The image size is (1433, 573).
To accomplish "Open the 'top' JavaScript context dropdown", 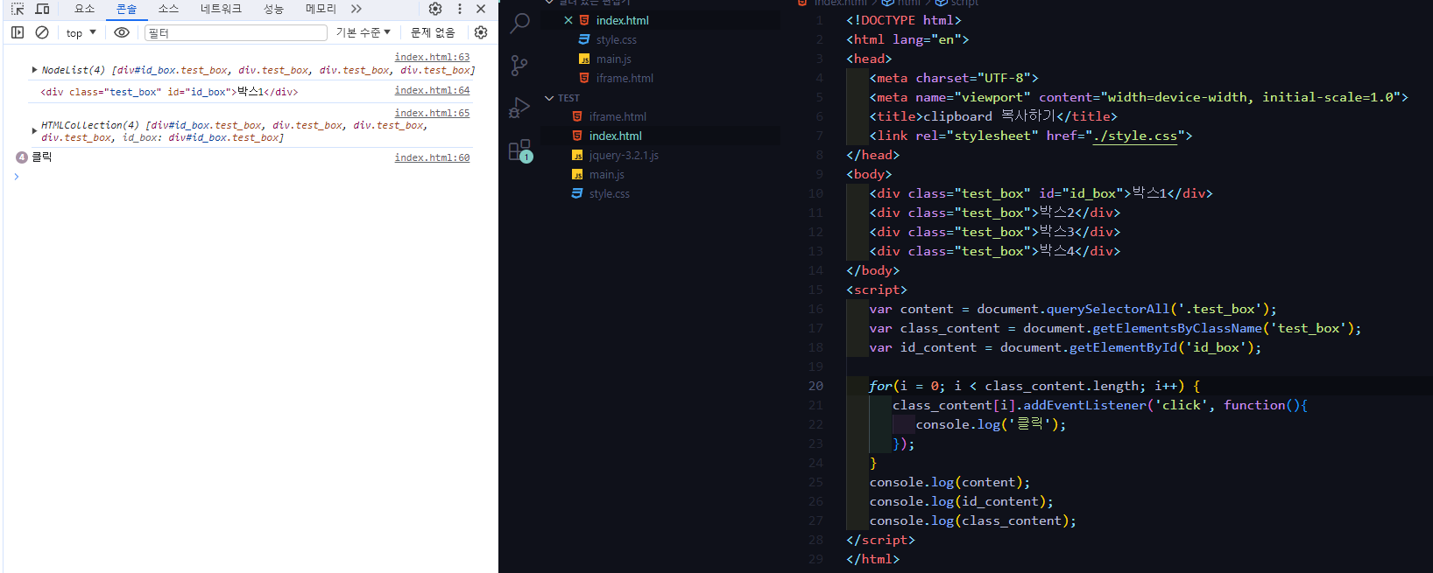I will (81, 33).
